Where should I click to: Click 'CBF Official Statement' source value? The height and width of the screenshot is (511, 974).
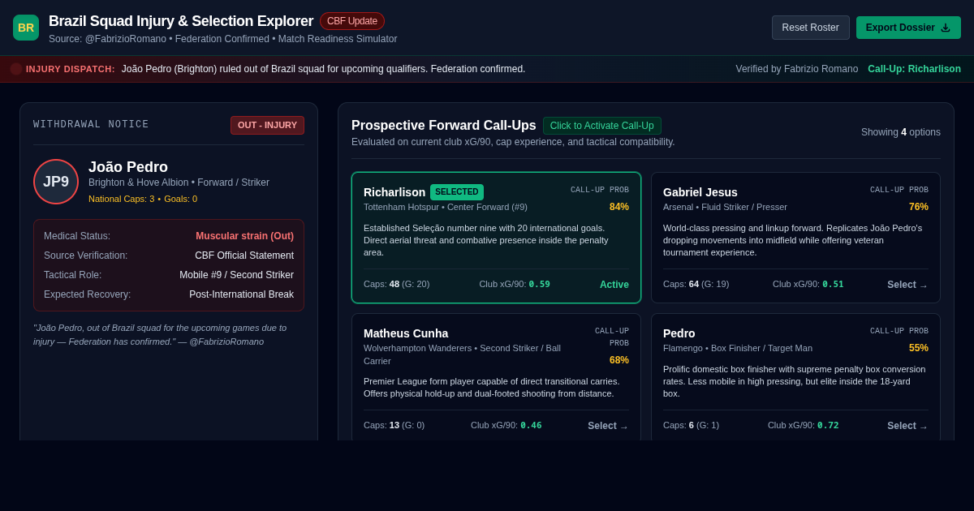tap(244, 255)
